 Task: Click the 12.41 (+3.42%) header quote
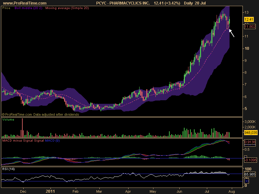[x=167, y=3]
